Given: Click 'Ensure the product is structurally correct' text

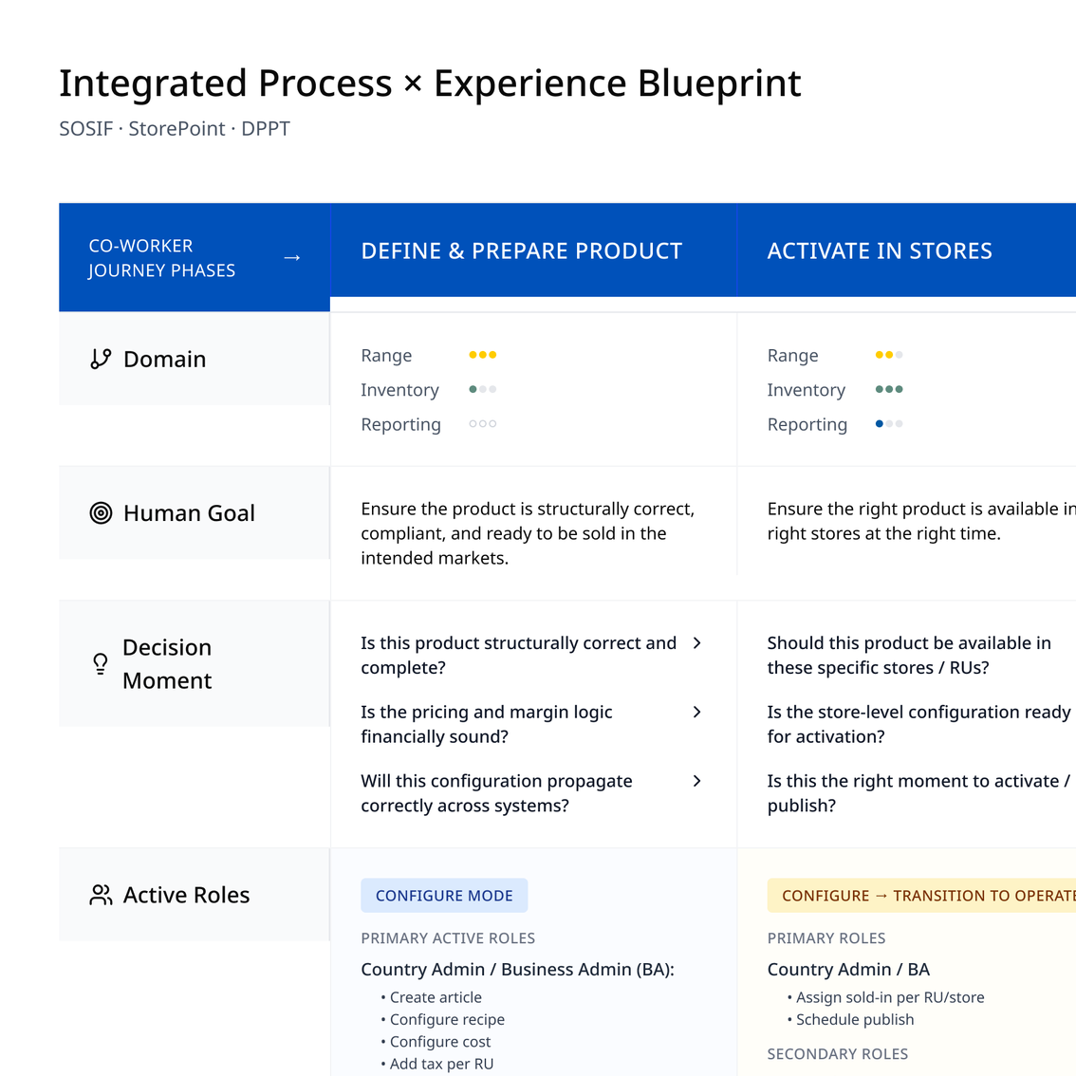Looking at the screenshot, I should coord(528,533).
